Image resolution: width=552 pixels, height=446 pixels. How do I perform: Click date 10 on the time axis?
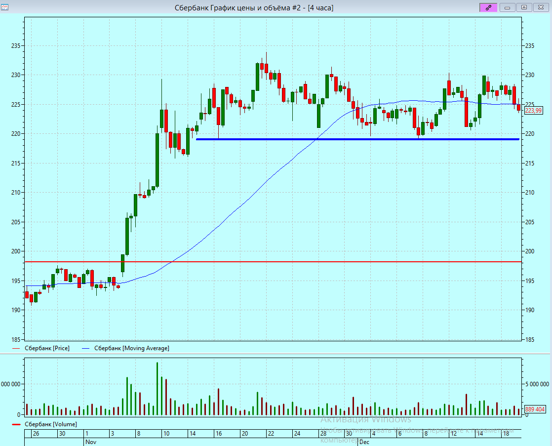click(x=166, y=433)
